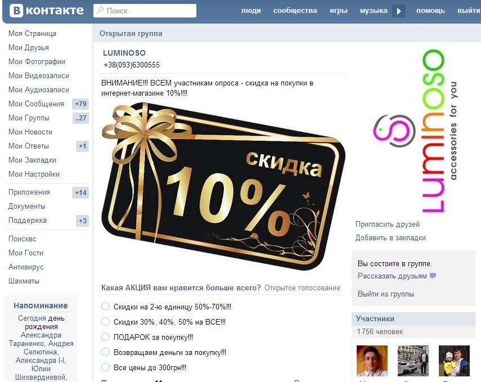This screenshot has width=481, height=382.
Task: Open the second member avatar with car
Action: coord(413,361)
